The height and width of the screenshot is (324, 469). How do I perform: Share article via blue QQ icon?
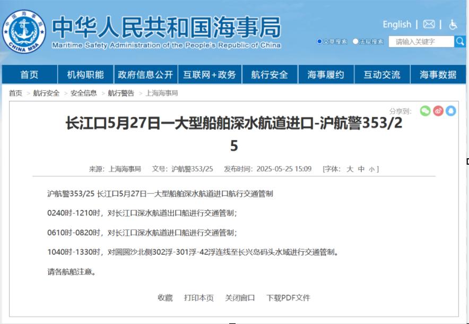click(451, 111)
